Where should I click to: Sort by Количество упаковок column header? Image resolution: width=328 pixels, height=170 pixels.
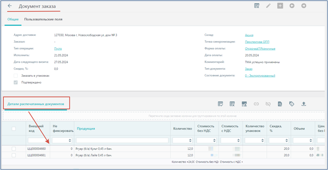point(255,129)
